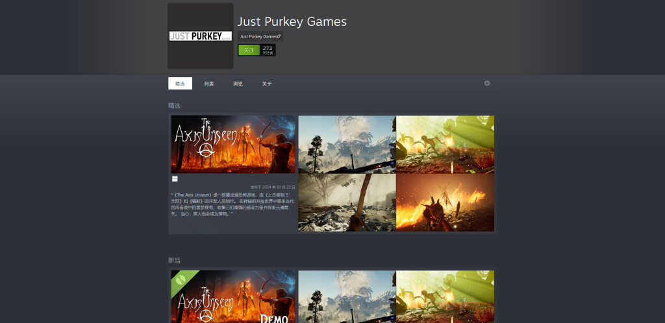The image size is (665, 323).
Task: Click the green corner badge on Demo capsule
Action: [181, 280]
